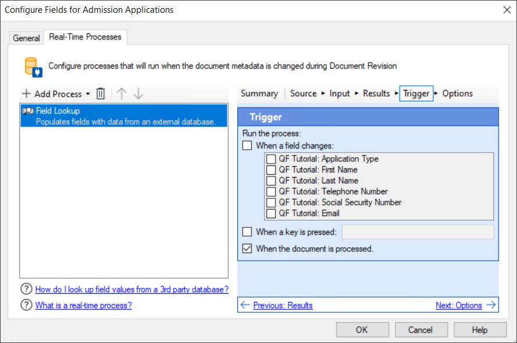
Task: Open the real-time process help link
Action: [84, 304]
